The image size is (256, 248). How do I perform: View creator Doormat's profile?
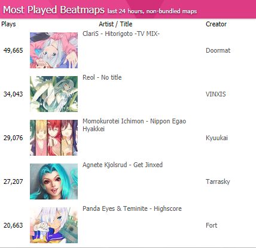(218, 50)
